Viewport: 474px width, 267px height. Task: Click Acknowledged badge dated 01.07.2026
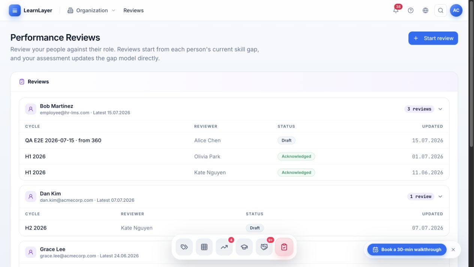[x=296, y=156]
